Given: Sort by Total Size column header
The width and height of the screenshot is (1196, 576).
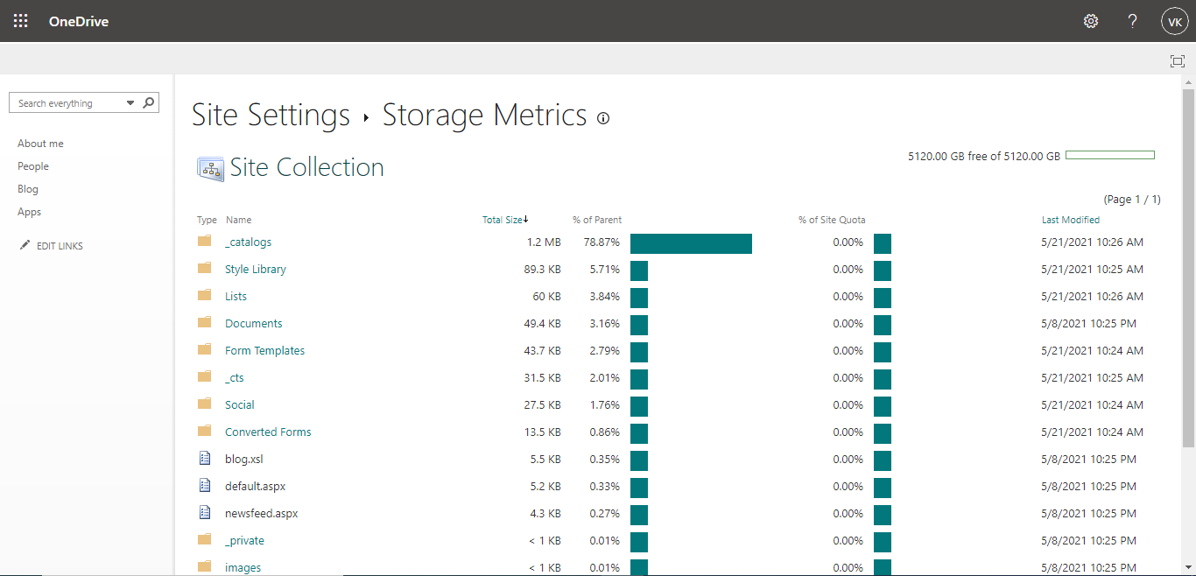Looking at the screenshot, I should (x=503, y=220).
